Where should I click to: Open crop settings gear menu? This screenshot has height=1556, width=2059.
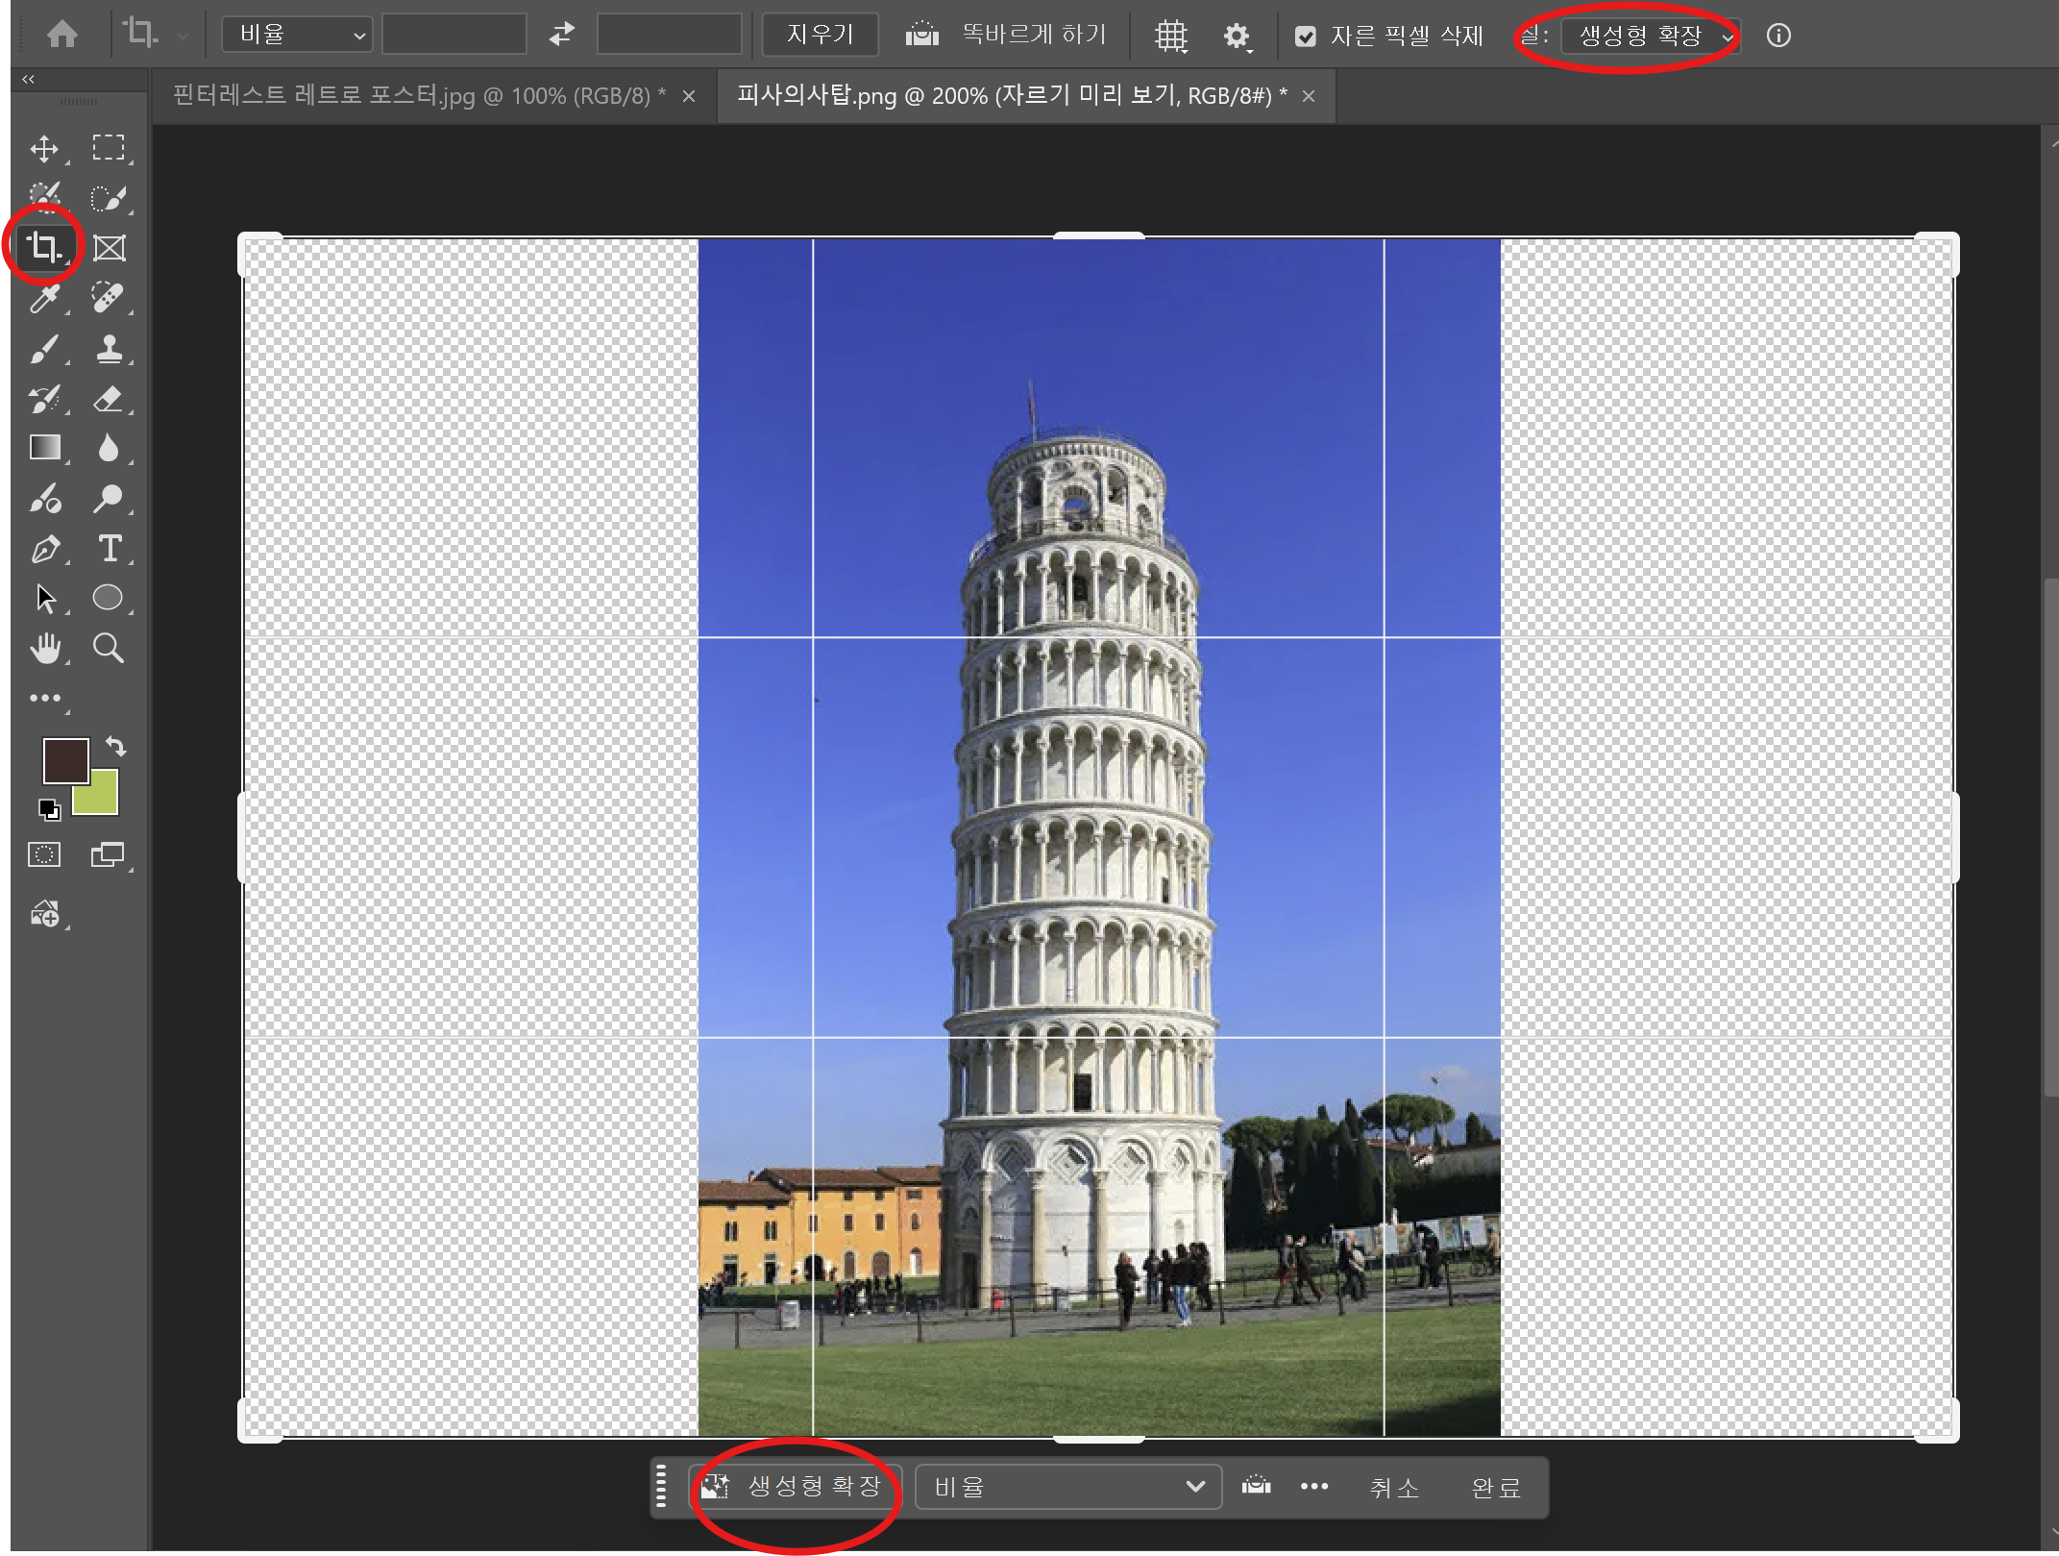point(1237,36)
